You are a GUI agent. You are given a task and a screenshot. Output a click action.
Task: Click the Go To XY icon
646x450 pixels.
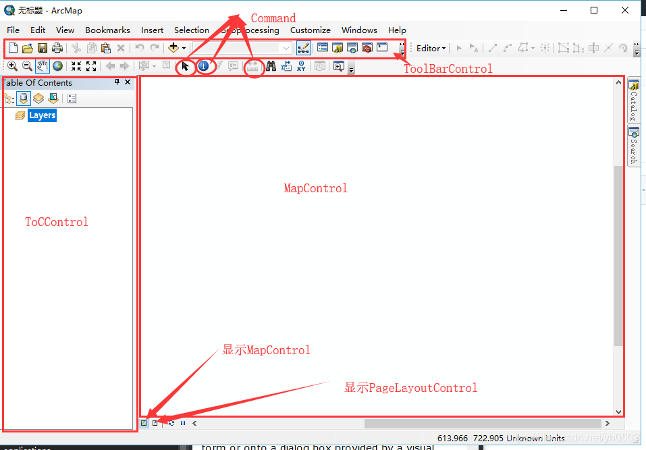(x=301, y=66)
